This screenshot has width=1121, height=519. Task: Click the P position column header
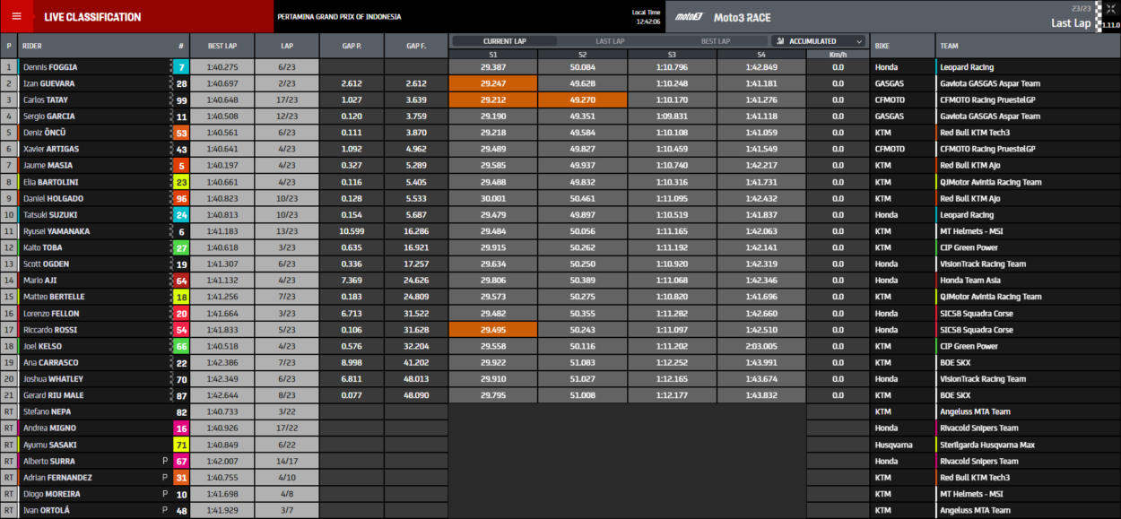[9, 46]
